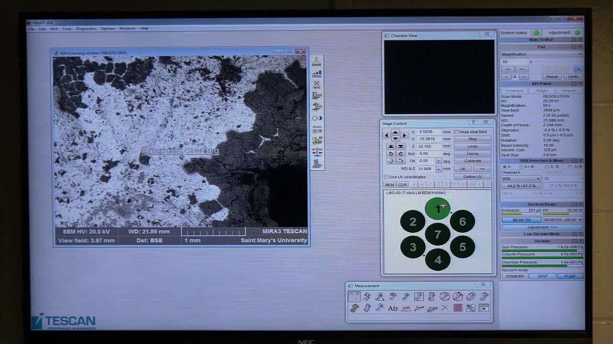Select the A detector mix radio button
Screen dimensions: 613x344
pos(505,167)
